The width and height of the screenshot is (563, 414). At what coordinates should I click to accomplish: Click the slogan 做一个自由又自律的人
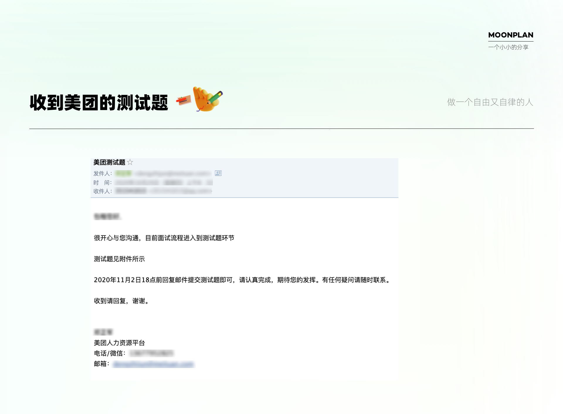click(x=490, y=102)
